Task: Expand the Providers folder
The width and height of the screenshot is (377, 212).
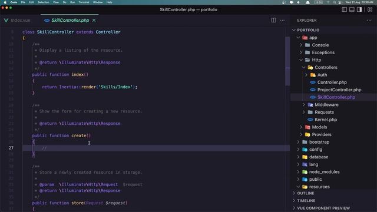Action: tap(301, 135)
